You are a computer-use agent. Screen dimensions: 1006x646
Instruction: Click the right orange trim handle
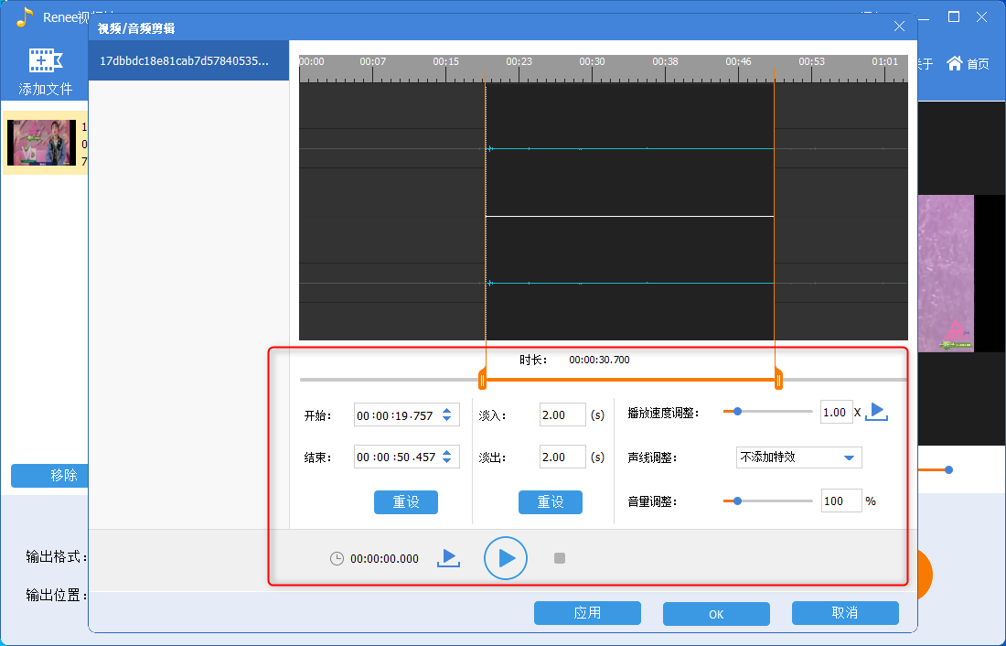click(778, 380)
